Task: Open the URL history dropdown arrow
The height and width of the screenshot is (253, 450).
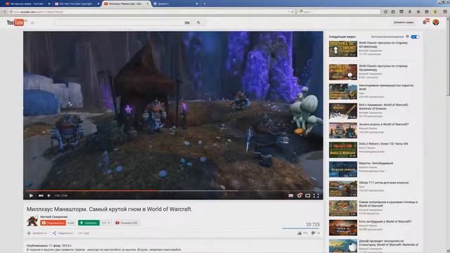Action: (x=288, y=12)
